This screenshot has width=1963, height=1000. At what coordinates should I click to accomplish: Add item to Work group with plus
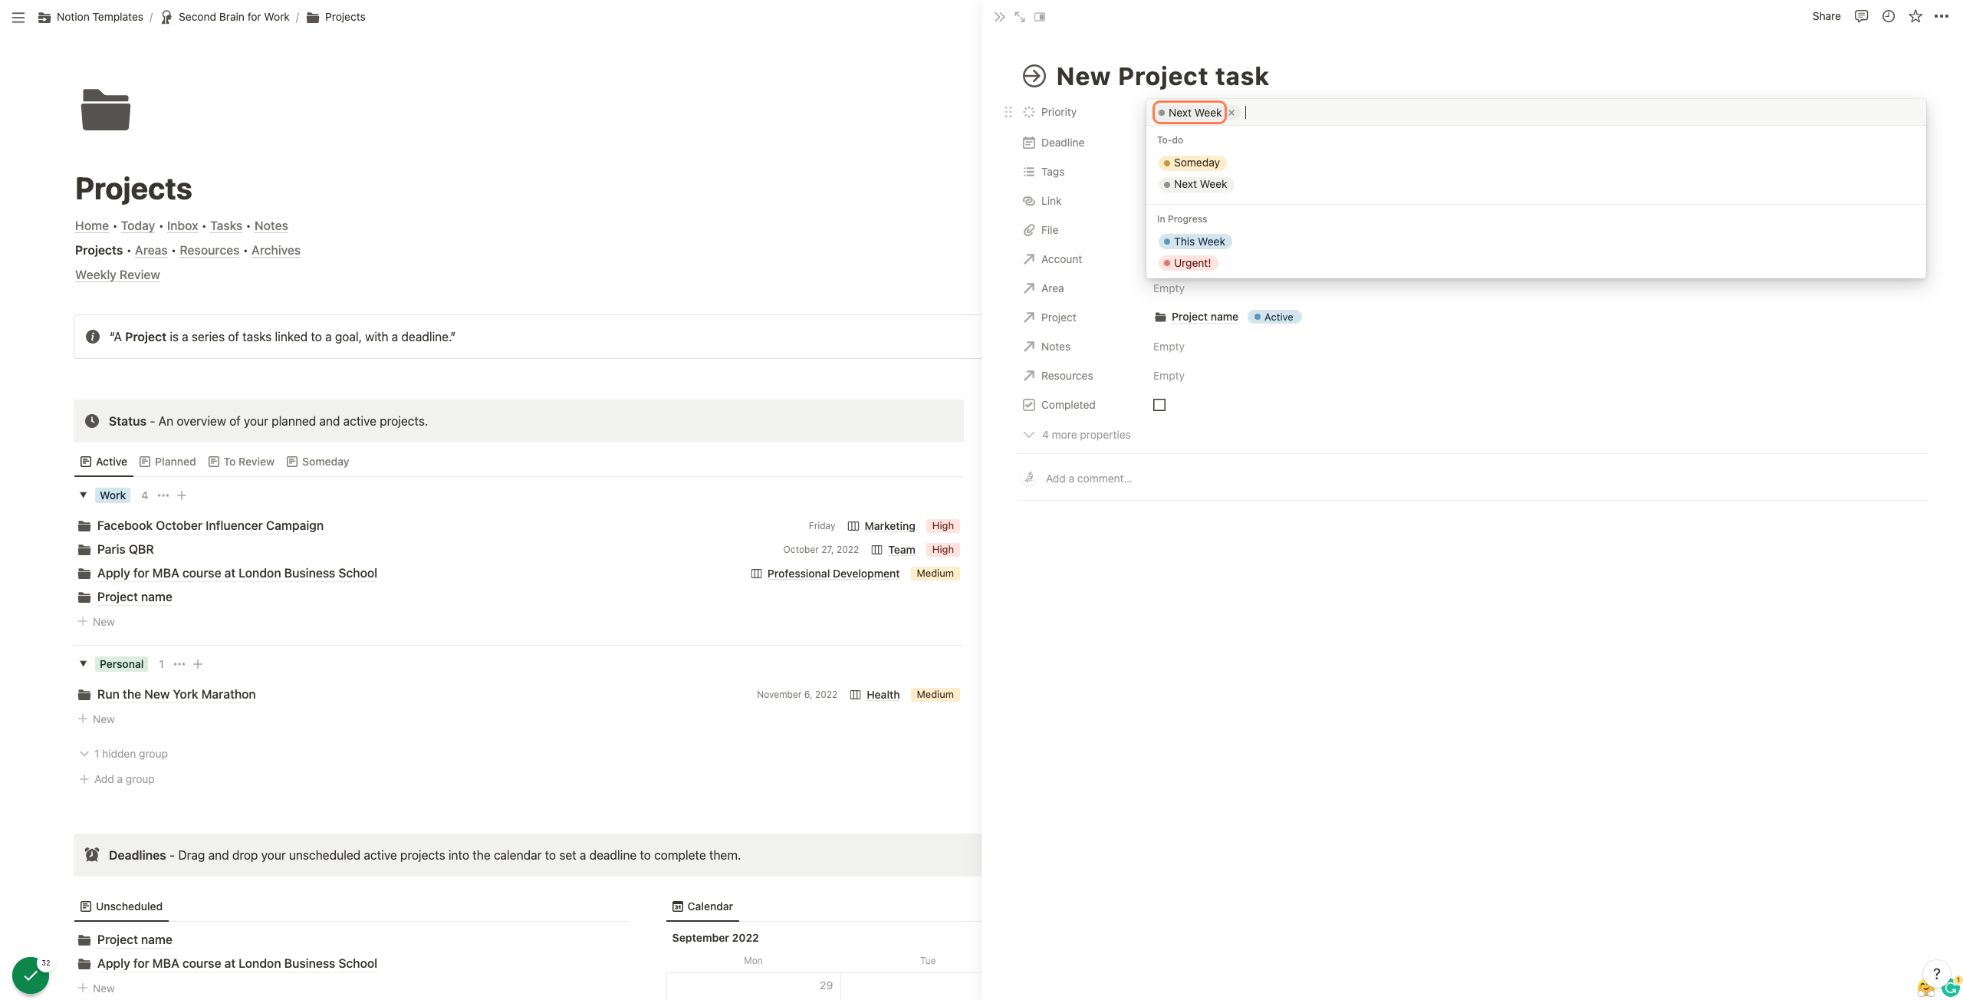tap(182, 495)
